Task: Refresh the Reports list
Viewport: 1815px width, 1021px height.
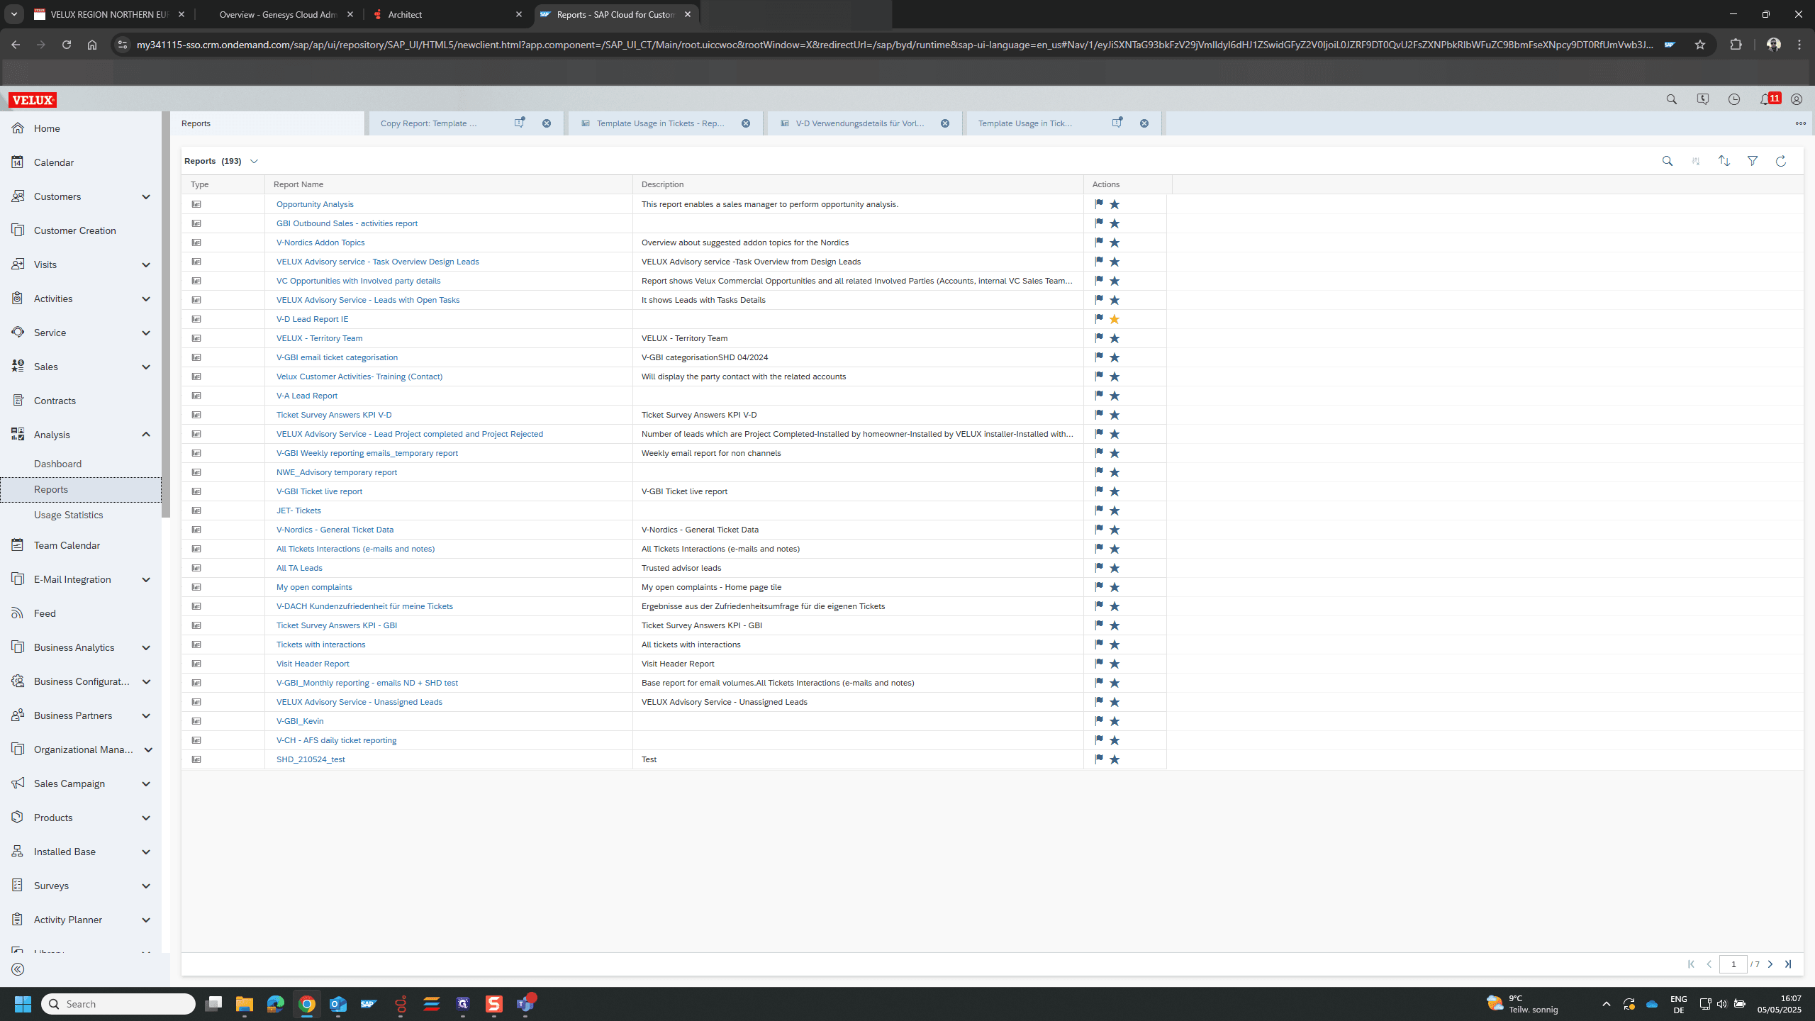Action: (1780, 161)
